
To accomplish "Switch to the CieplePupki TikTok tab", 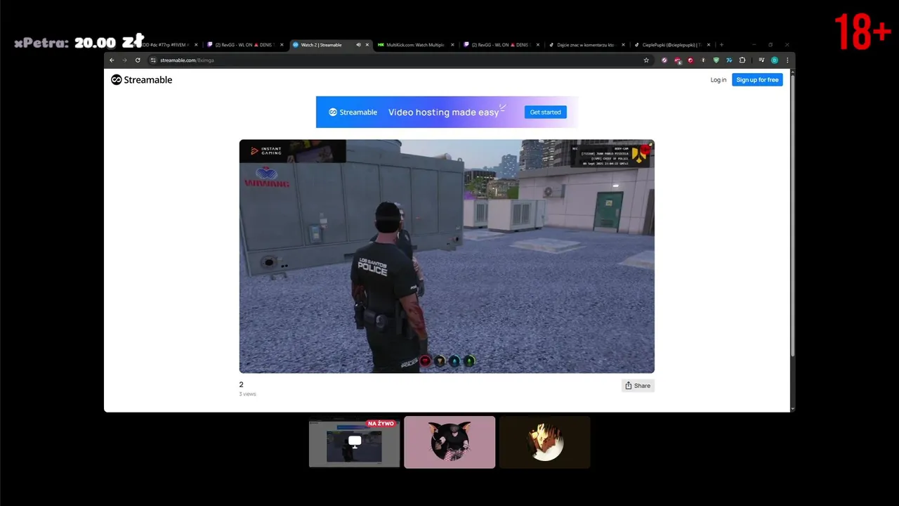I will point(673,45).
